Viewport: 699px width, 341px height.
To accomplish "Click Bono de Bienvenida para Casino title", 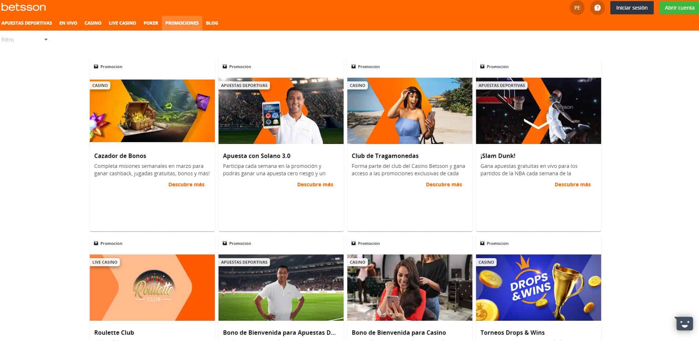I will pyautogui.click(x=399, y=333).
